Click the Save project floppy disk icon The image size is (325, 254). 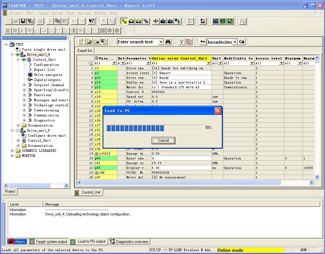[23, 21]
